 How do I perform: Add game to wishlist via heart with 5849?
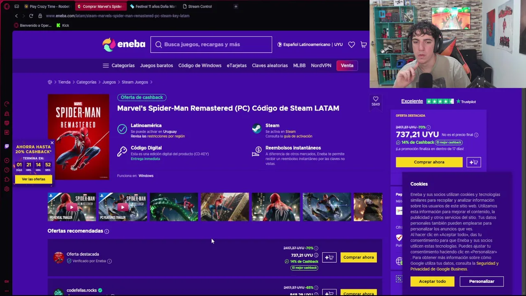376,101
